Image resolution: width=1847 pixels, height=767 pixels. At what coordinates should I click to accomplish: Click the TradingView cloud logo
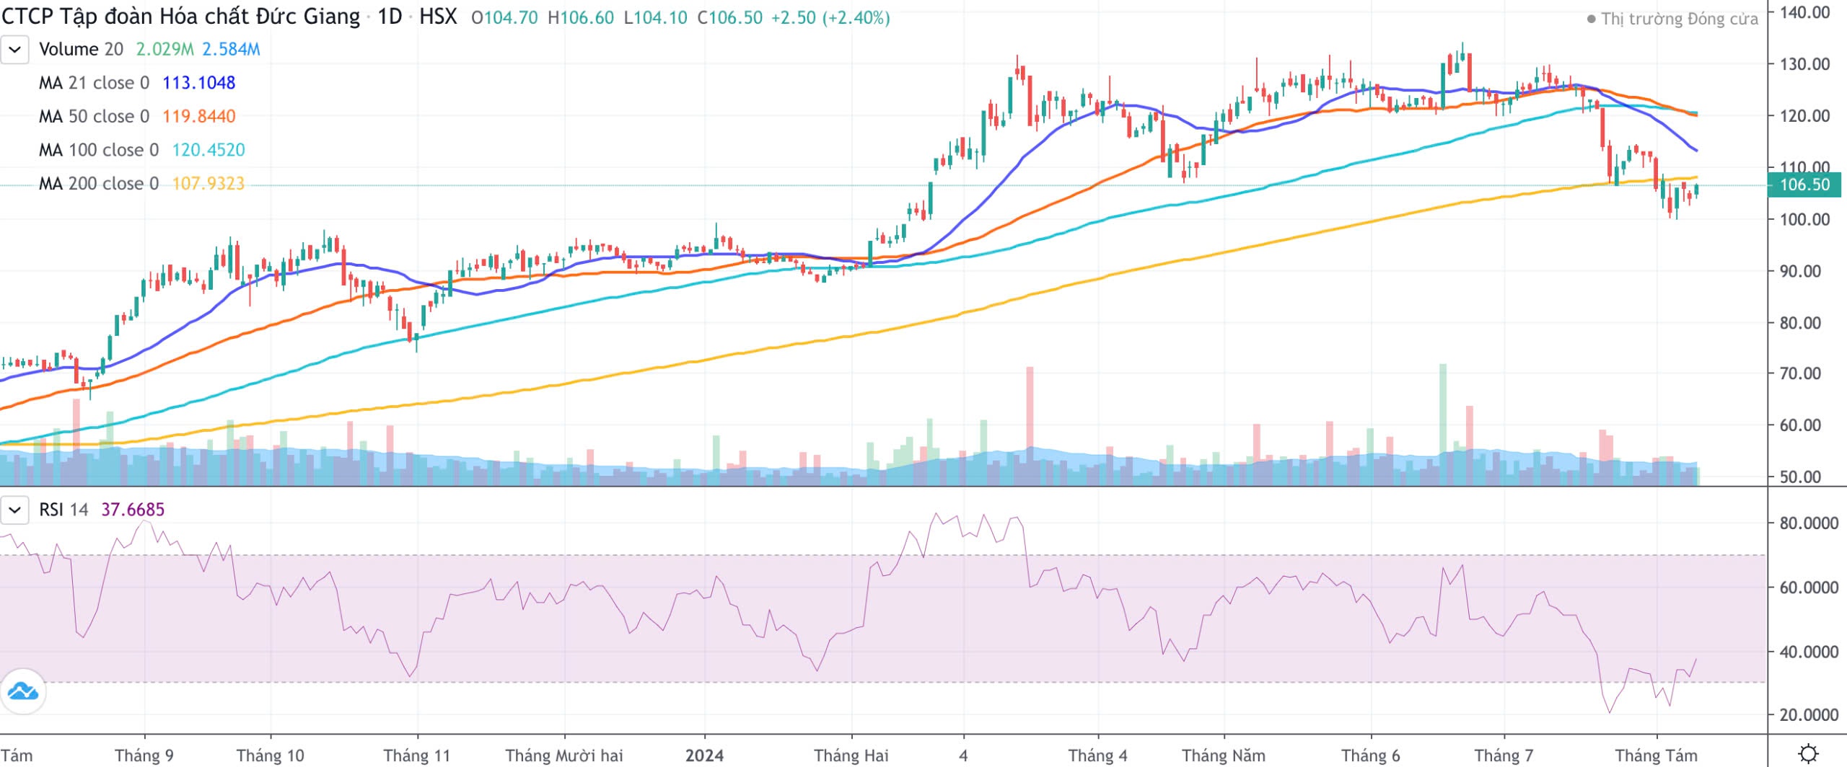click(23, 691)
